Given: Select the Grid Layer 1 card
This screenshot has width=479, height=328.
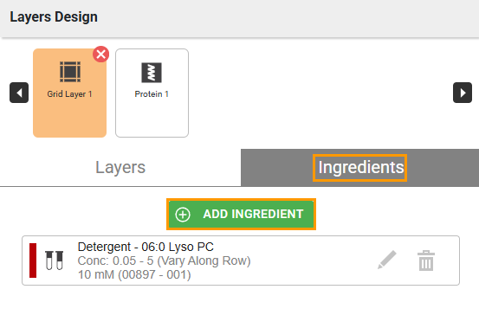Looking at the screenshot, I should [x=69, y=93].
